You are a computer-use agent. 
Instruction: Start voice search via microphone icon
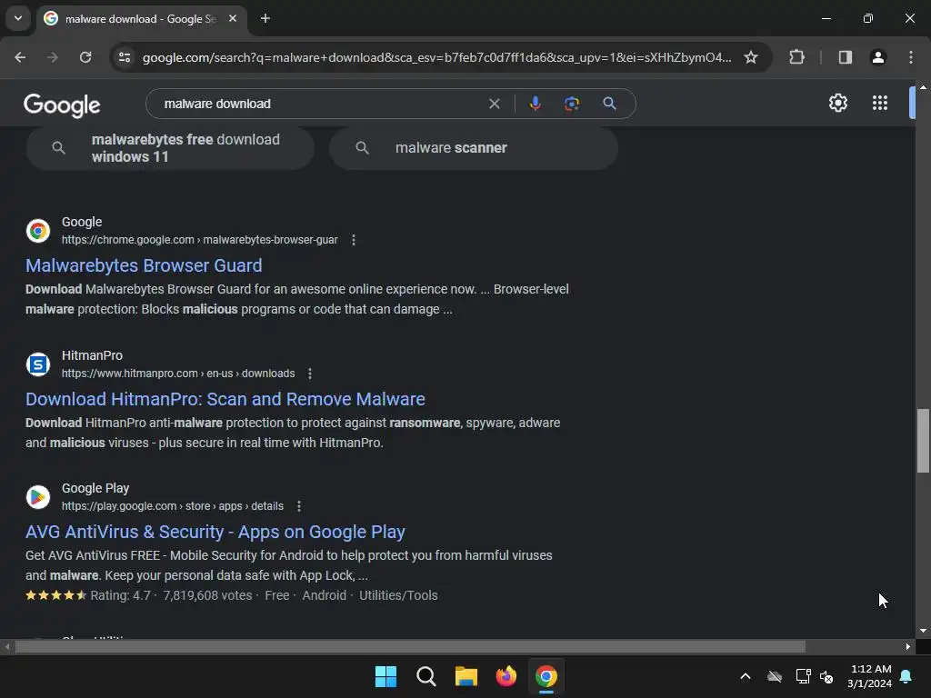click(x=535, y=104)
